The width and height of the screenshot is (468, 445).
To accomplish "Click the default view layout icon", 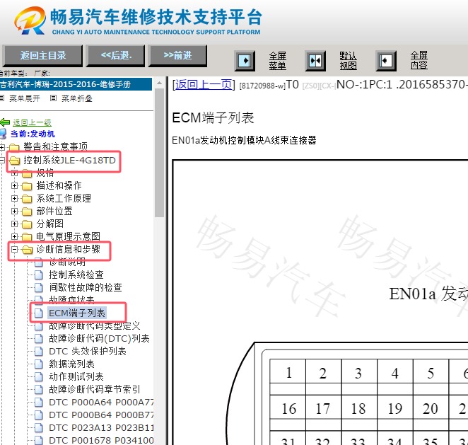I will 315,61.
